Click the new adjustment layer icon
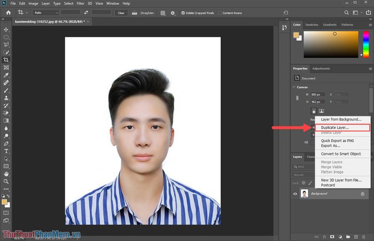Viewport: 374px width, 241px height. click(340, 237)
